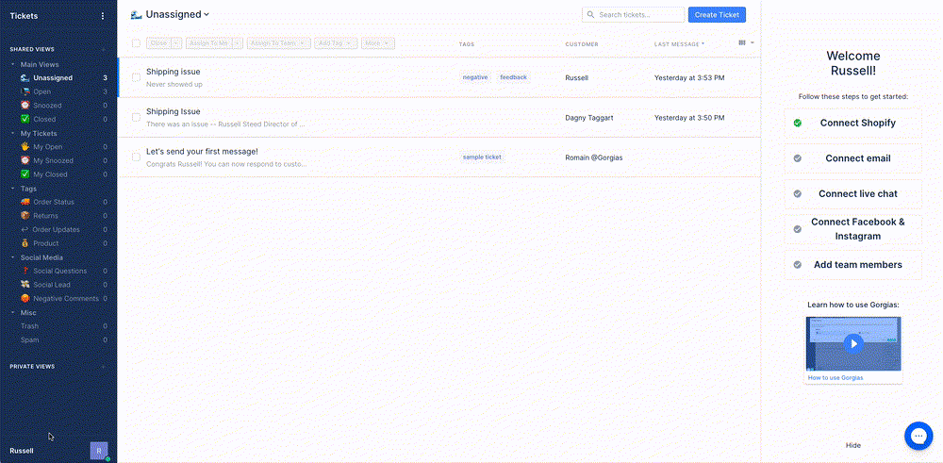Click the Close tickets button
Viewport: 943px width, 463px height.
pos(158,43)
